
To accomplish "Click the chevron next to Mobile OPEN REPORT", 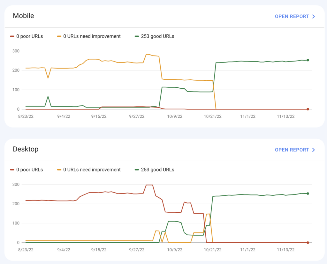I will tap(314, 17).
